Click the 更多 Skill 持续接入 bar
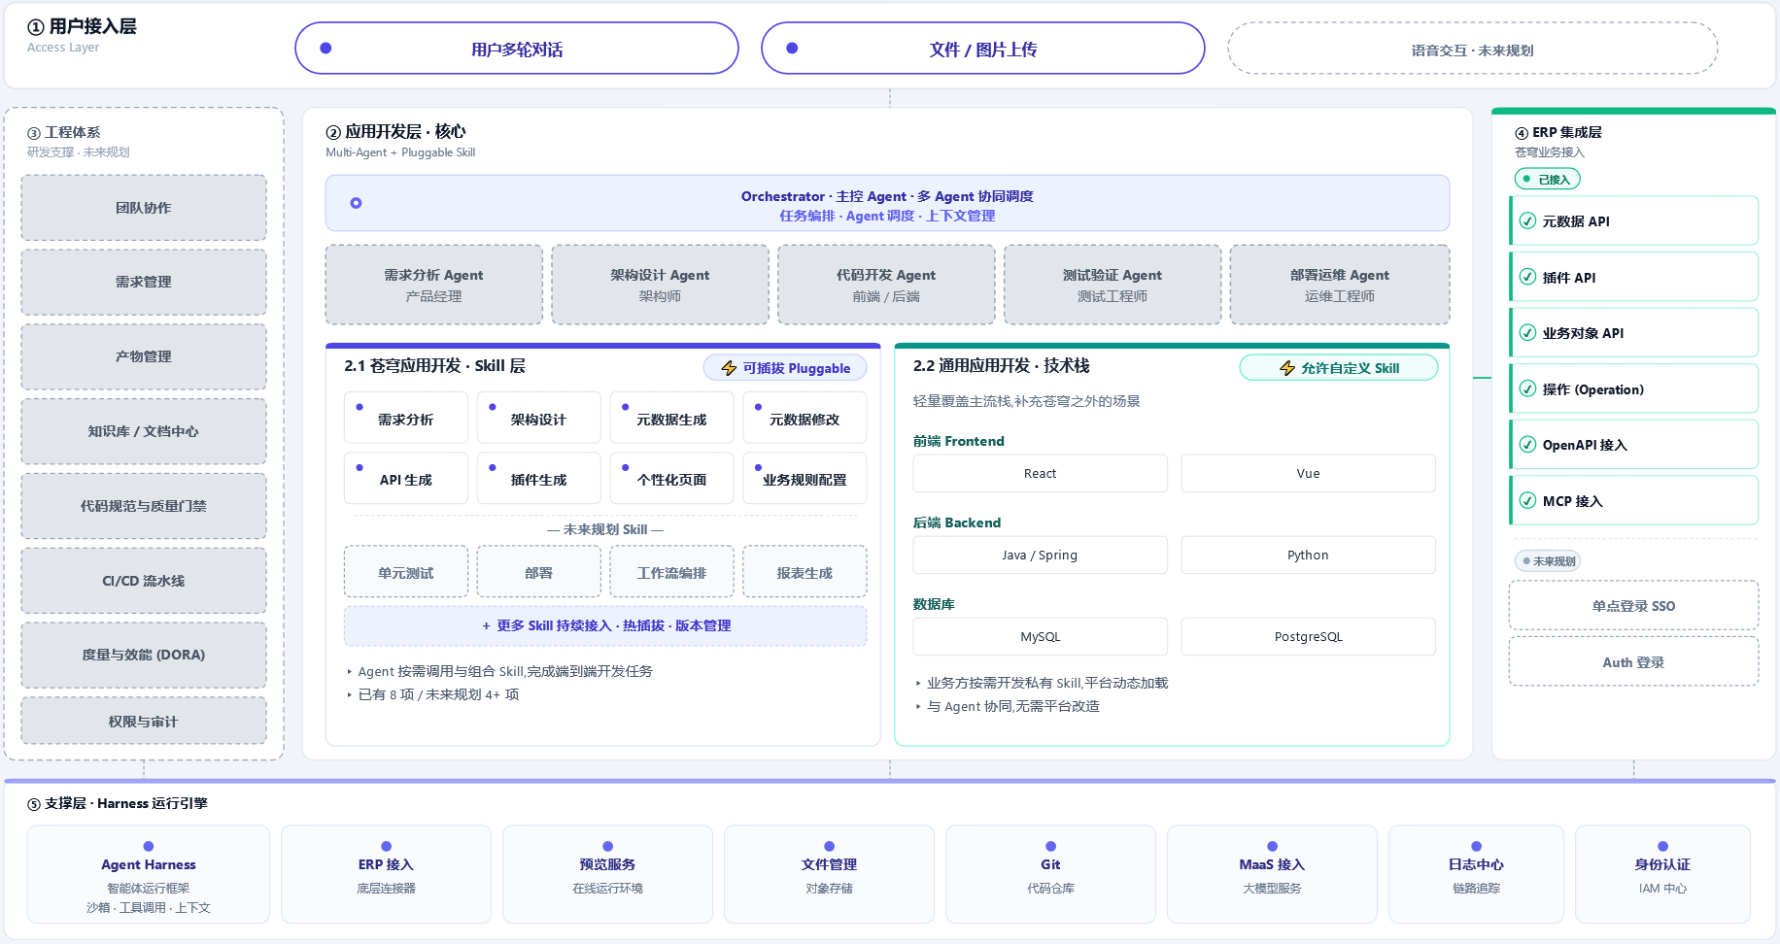1780x944 pixels. coord(605,626)
